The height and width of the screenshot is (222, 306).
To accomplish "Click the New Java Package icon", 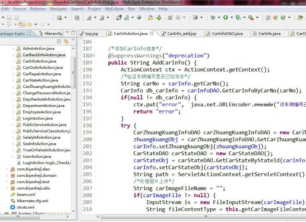I will 275,18.
